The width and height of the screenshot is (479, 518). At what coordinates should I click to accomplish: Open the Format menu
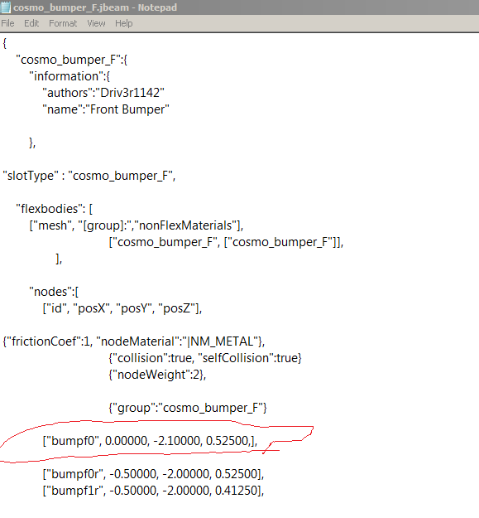(x=63, y=23)
